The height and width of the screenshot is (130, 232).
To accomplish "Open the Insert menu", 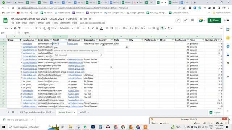I will [x=32, y=23].
